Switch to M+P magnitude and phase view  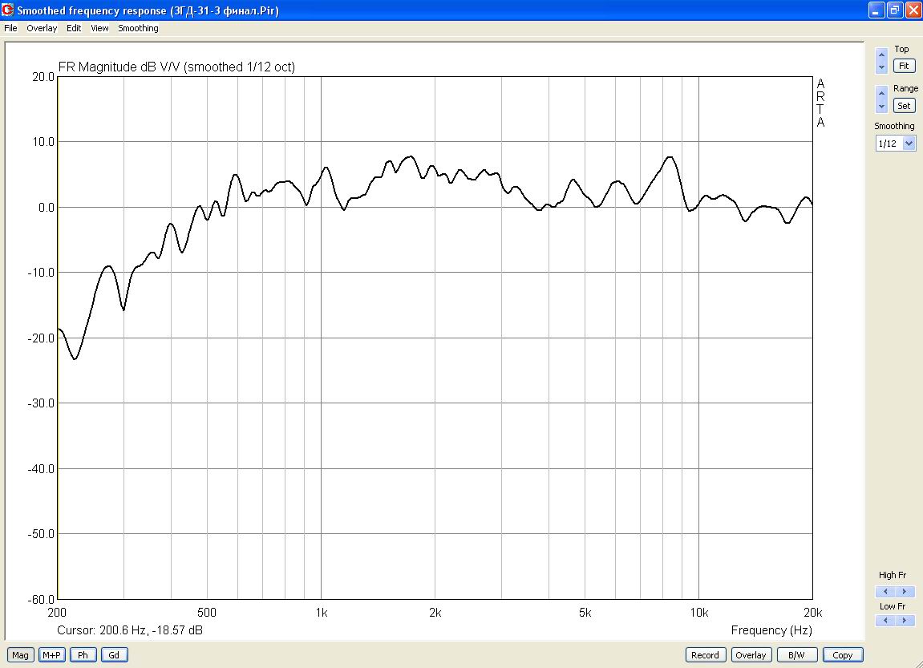pos(52,655)
